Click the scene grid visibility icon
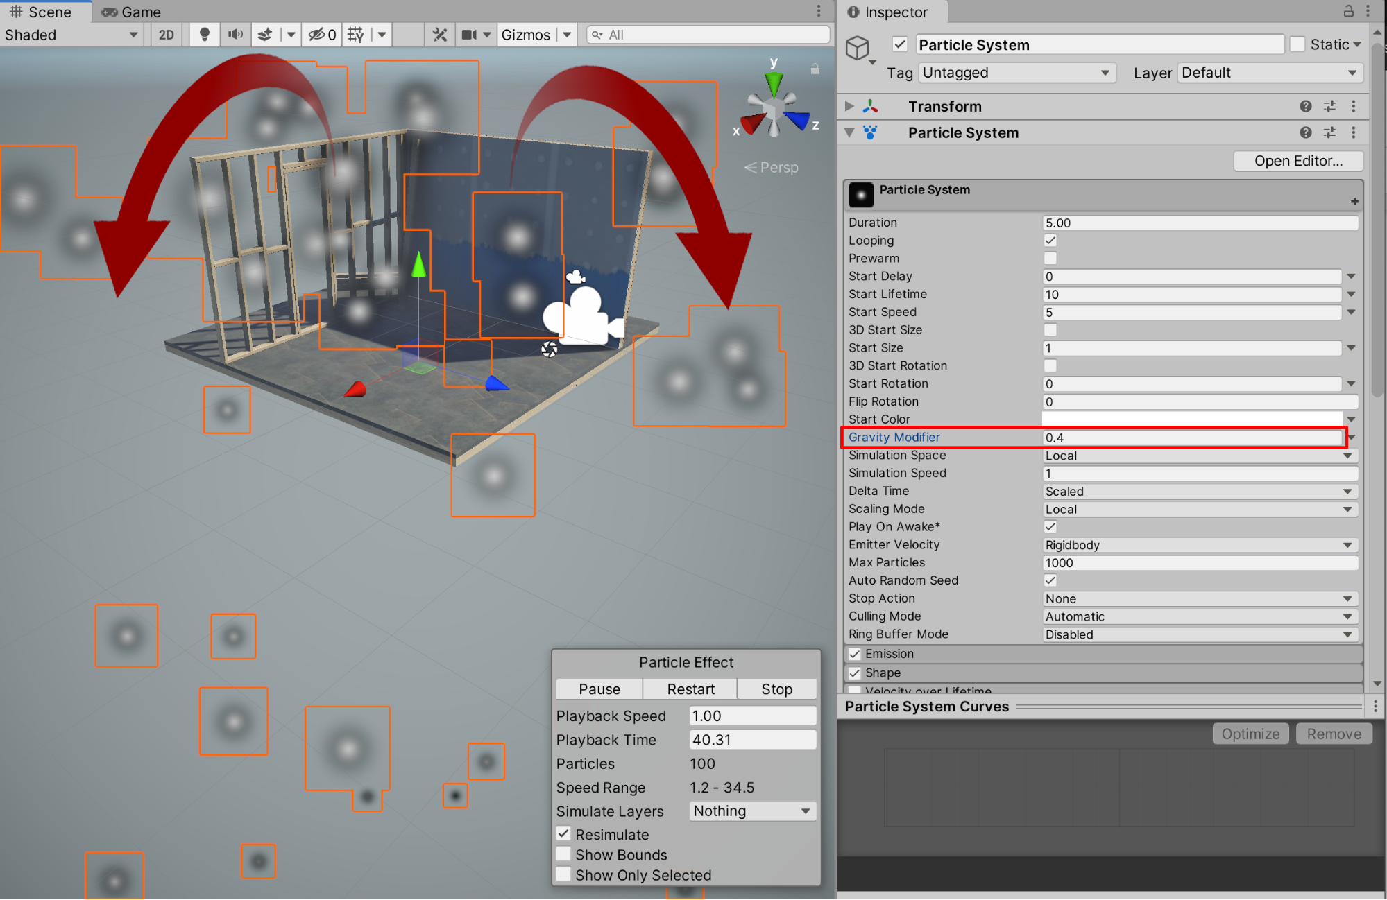 356,35
